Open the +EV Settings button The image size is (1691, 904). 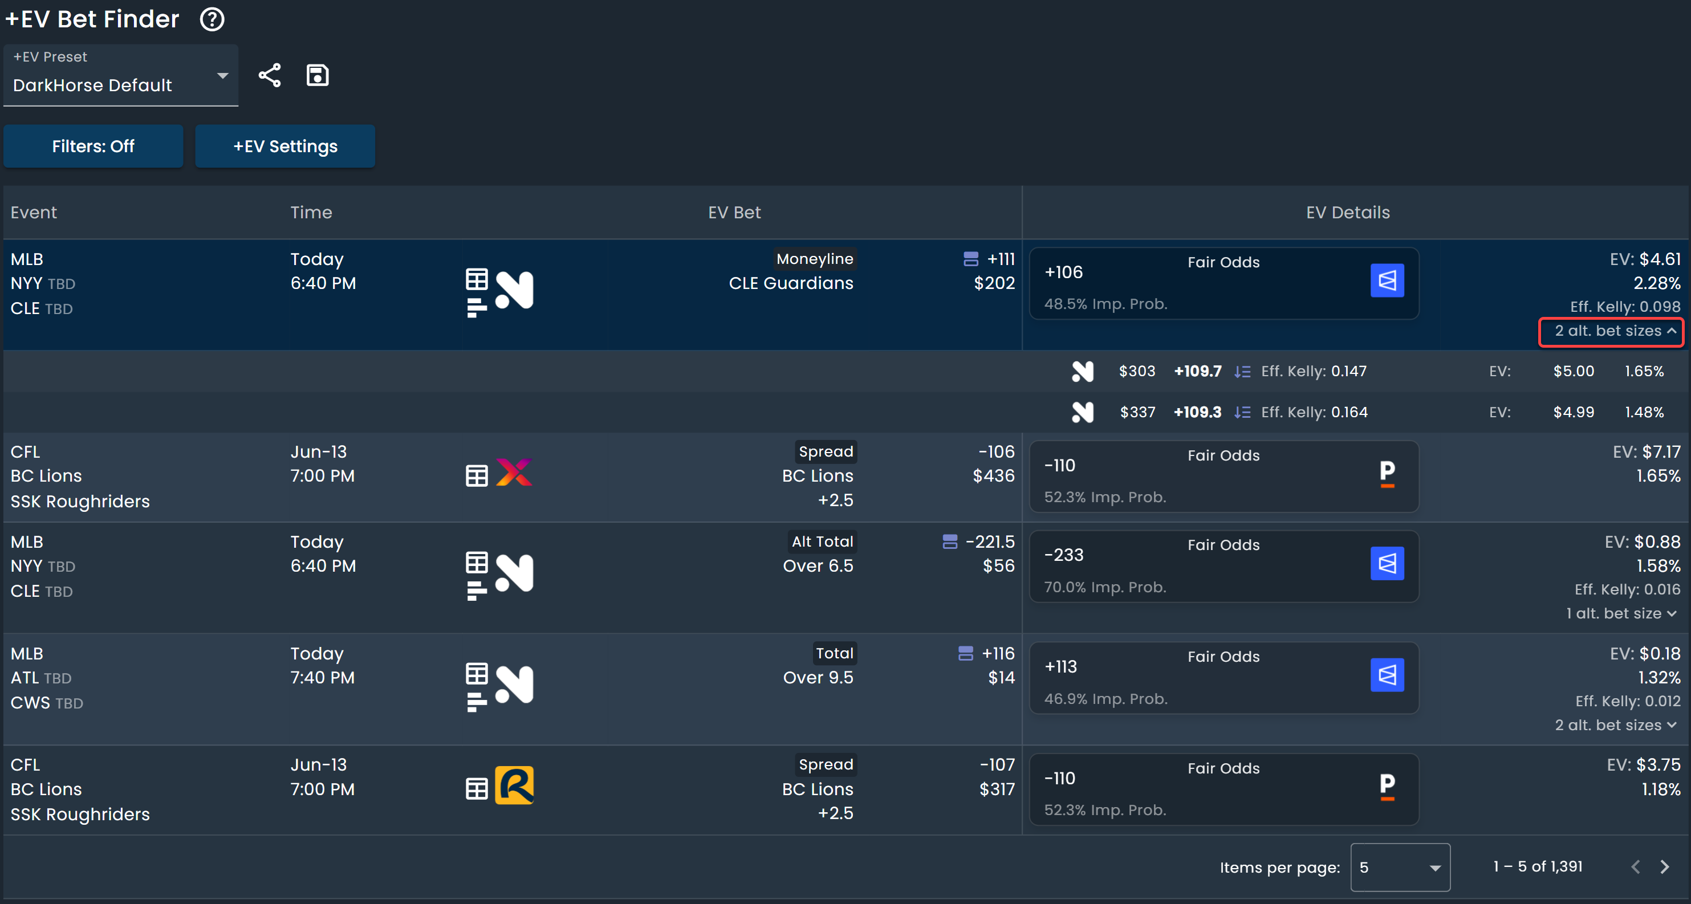285,146
